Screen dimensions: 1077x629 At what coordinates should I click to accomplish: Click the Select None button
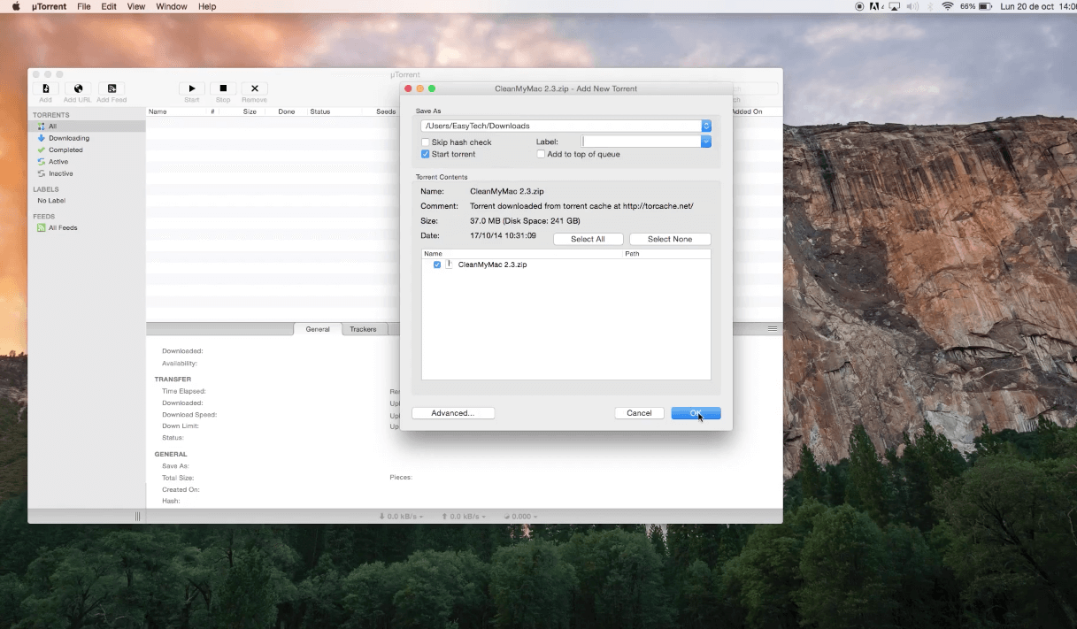click(x=670, y=239)
